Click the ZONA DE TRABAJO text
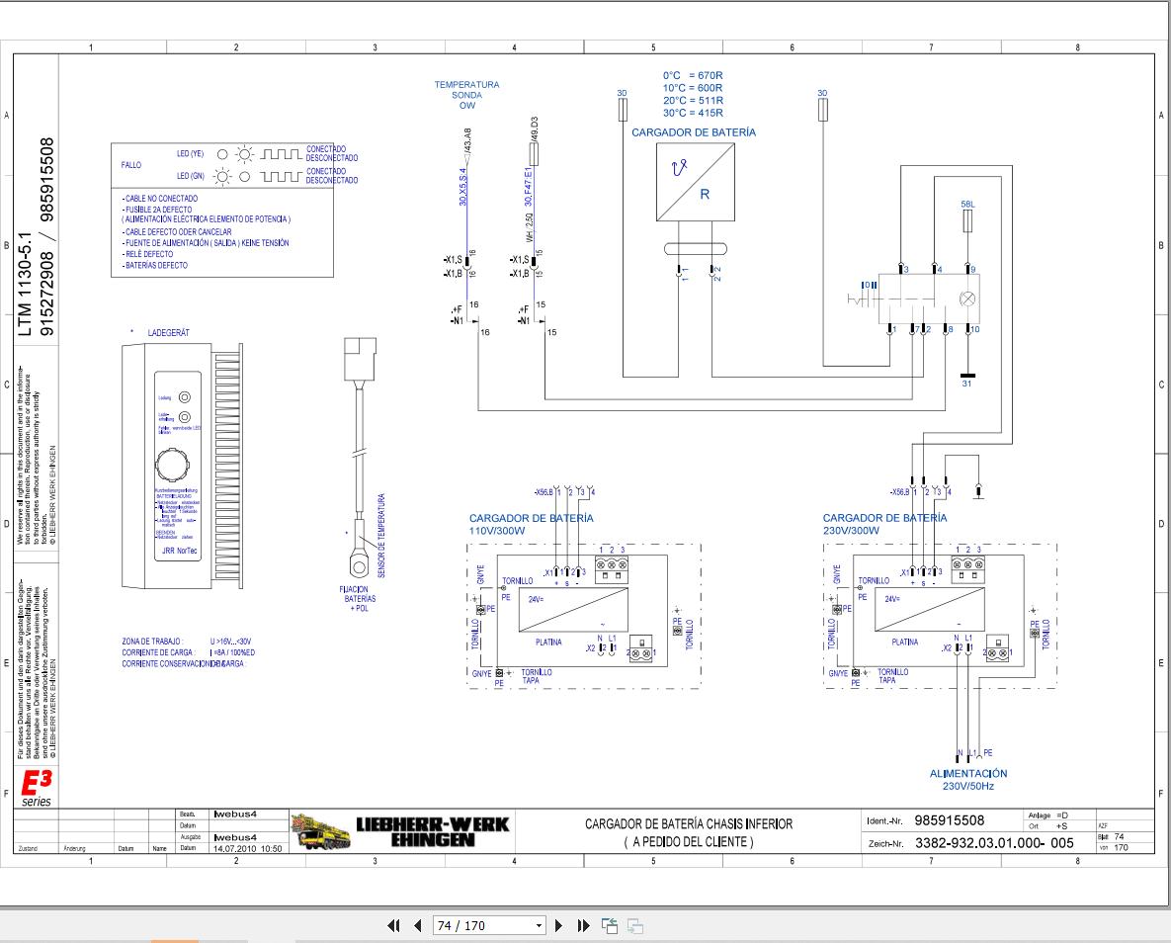 [x=151, y=642]
